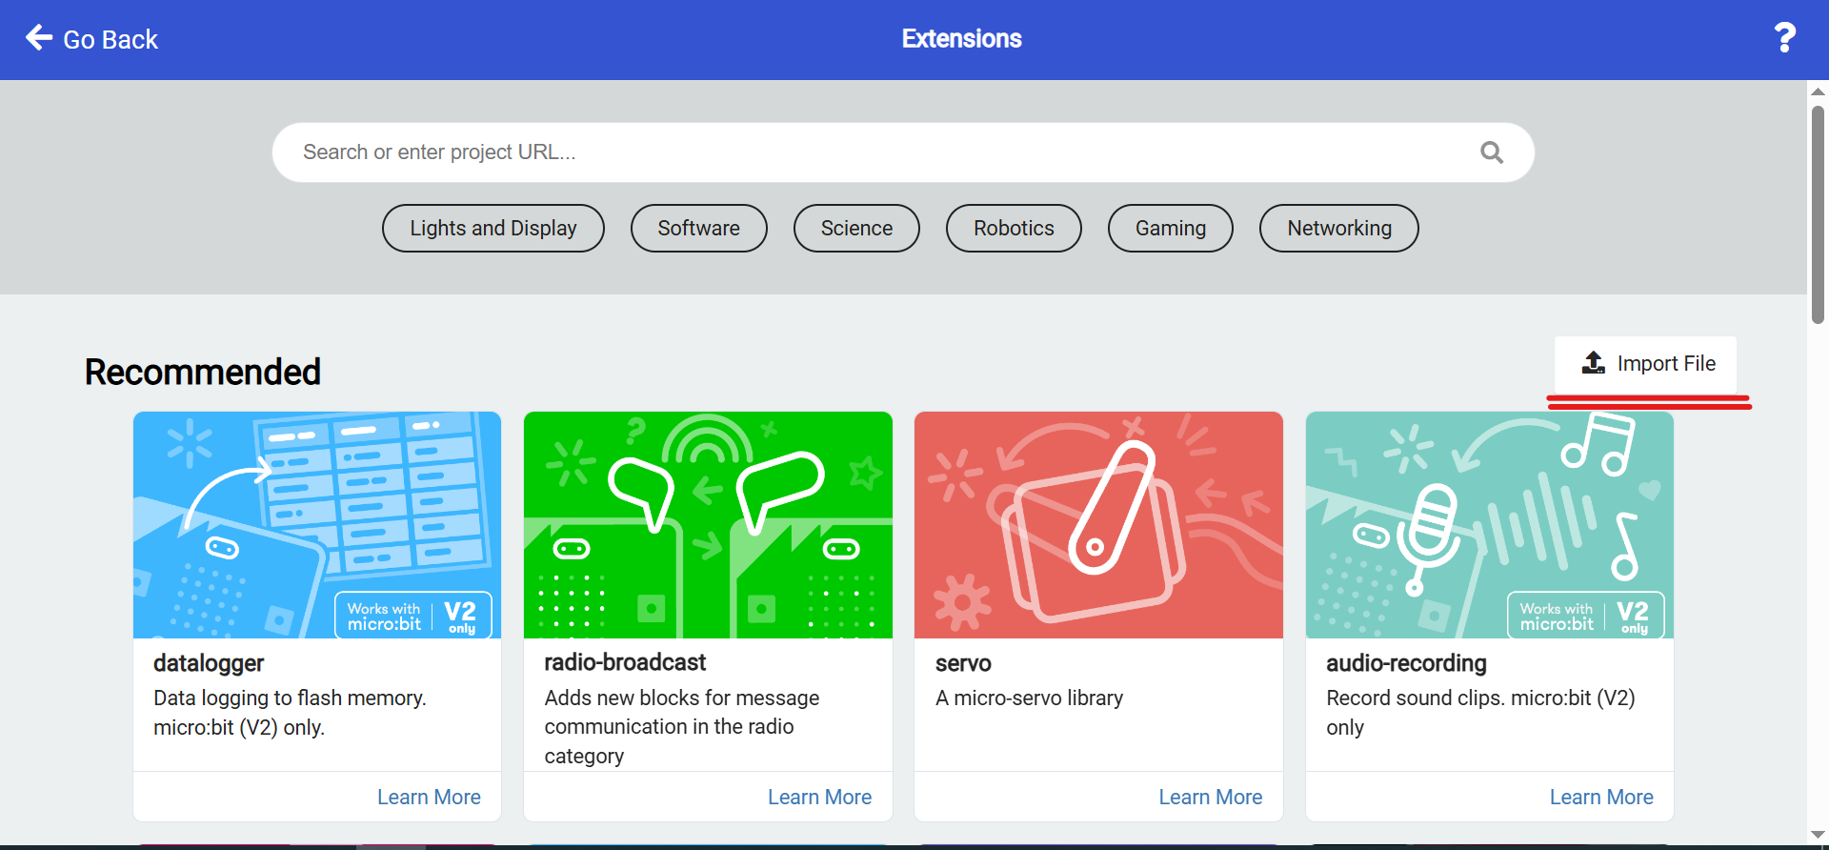Click the scrollbar down arrow
Viewport: 1829px width, 850px height.
(x=1818, y=836)
